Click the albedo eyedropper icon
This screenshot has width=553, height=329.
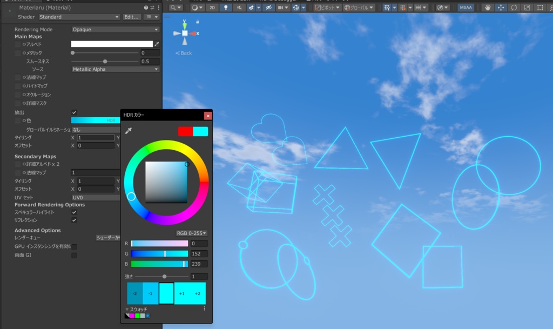pyautogui.click(x=157, y=44)
